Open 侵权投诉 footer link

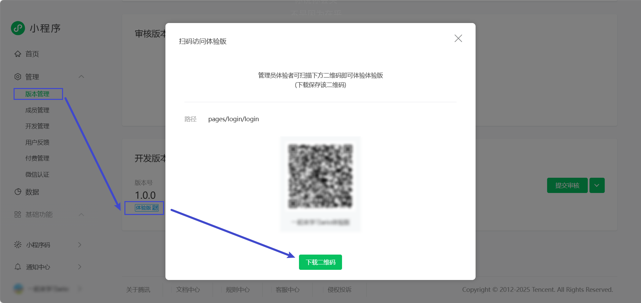click(x=339, y=290)
